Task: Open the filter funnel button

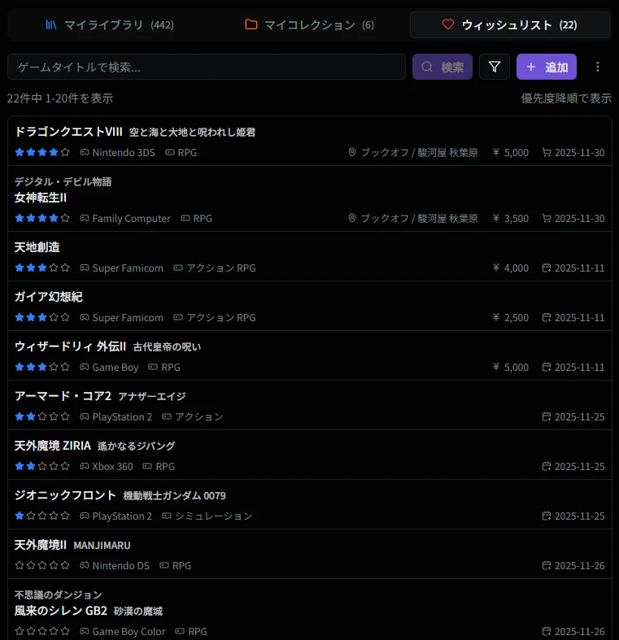Action: 495,67
